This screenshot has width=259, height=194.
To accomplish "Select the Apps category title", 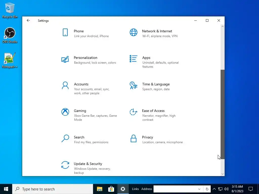I will (146, 58).
